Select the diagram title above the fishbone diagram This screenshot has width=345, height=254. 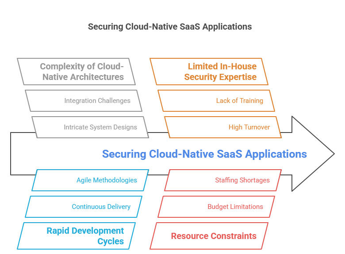[x=170, y=27]
